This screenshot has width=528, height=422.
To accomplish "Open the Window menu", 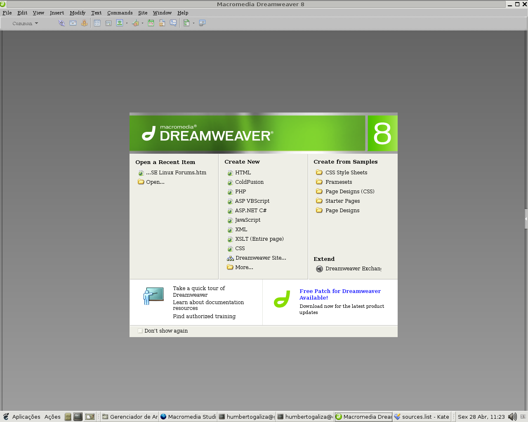I will click(x=162, y=13).
